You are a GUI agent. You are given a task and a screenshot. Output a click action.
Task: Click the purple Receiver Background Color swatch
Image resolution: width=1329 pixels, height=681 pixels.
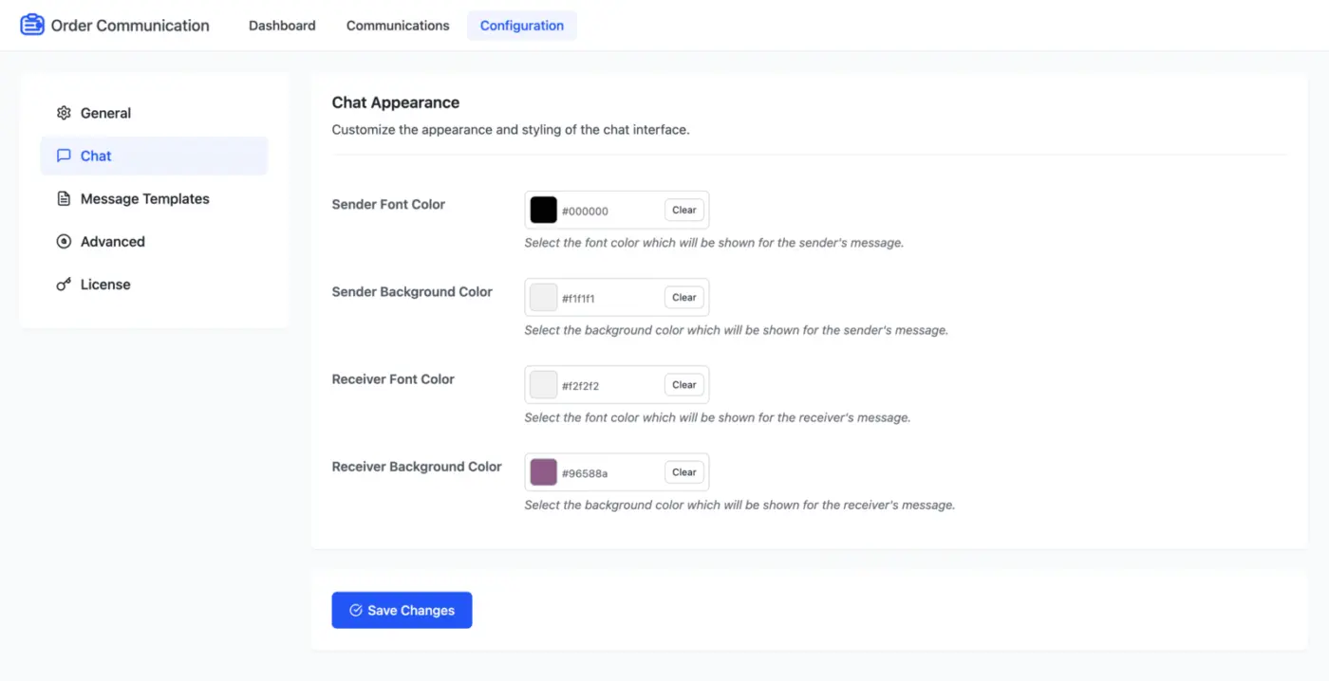pyautogui.click(x=542, y=471)
